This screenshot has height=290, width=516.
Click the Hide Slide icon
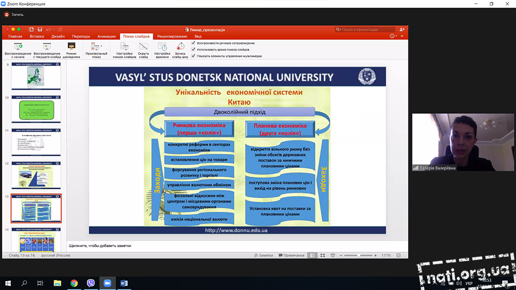click(143, 46)
